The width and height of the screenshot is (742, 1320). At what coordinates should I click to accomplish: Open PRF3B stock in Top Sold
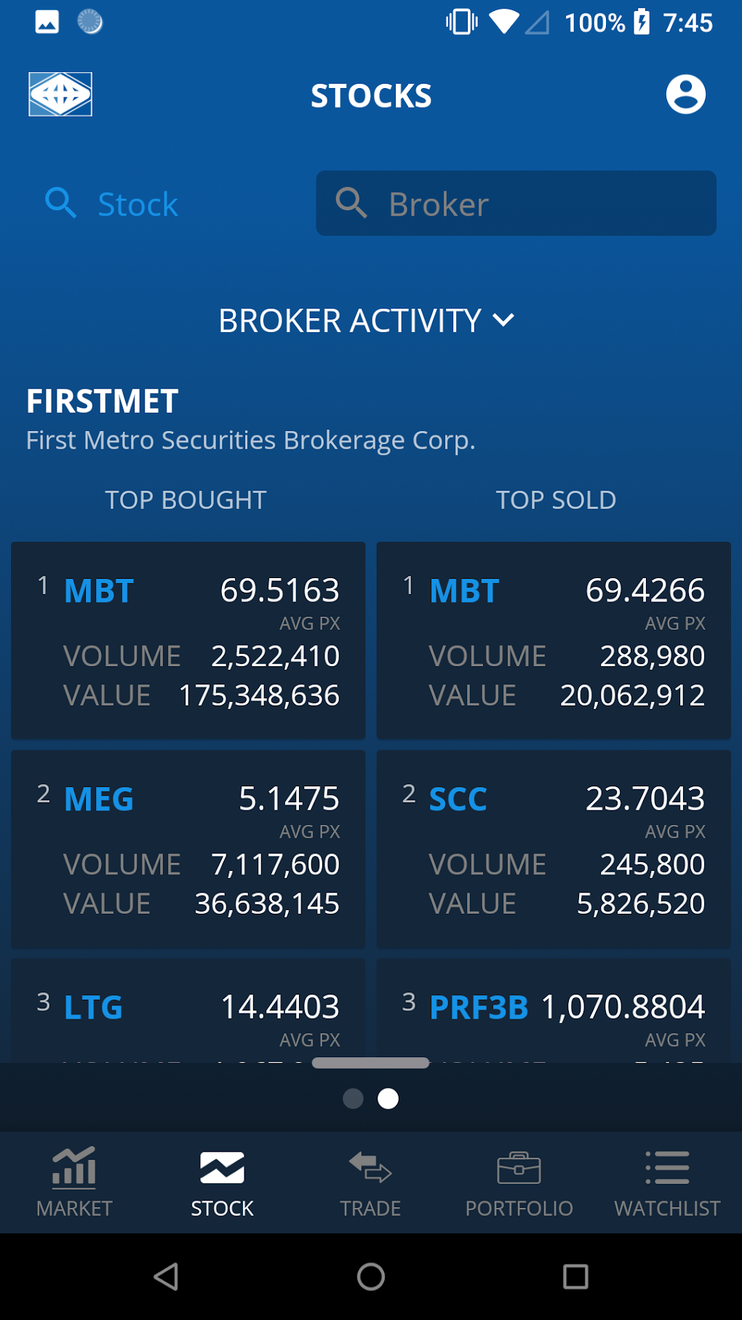tap(479, 1008)
